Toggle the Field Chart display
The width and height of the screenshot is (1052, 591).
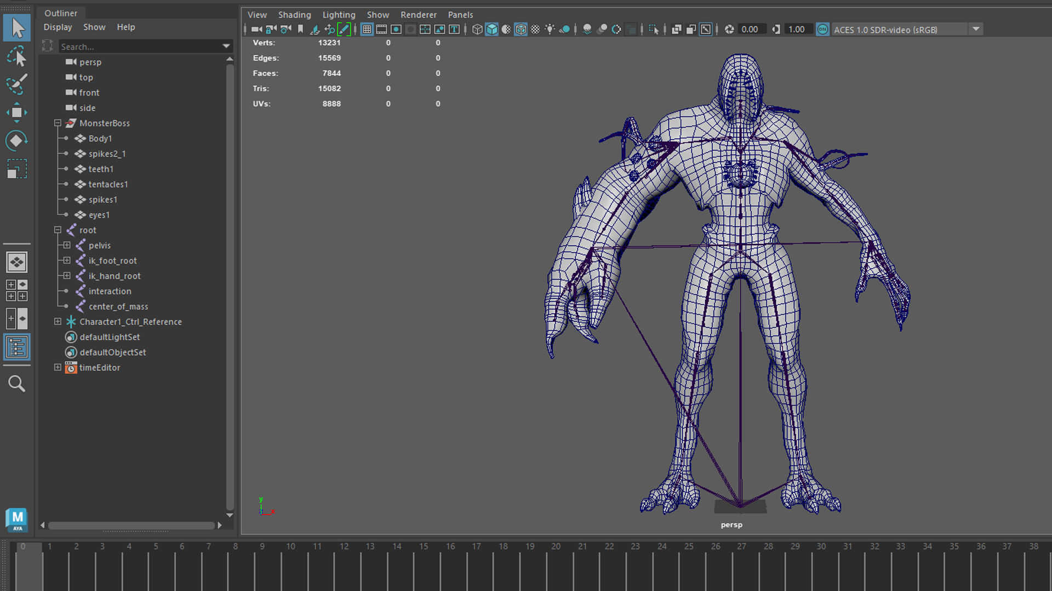pos(425,30)
